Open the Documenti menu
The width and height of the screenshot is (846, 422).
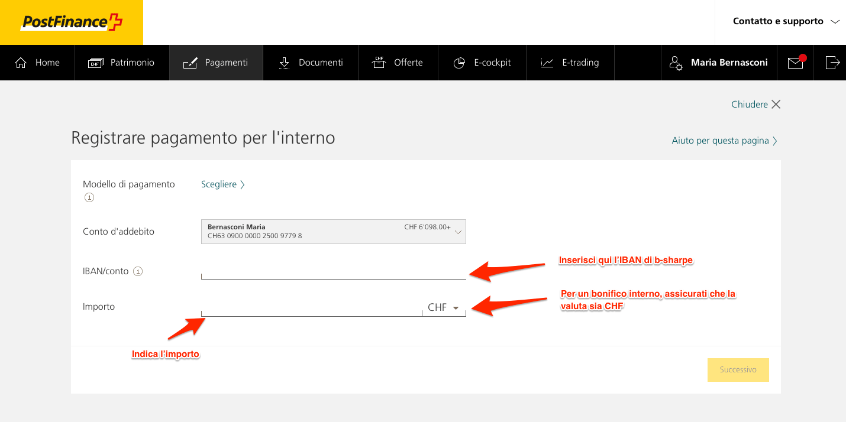point(311,63)
